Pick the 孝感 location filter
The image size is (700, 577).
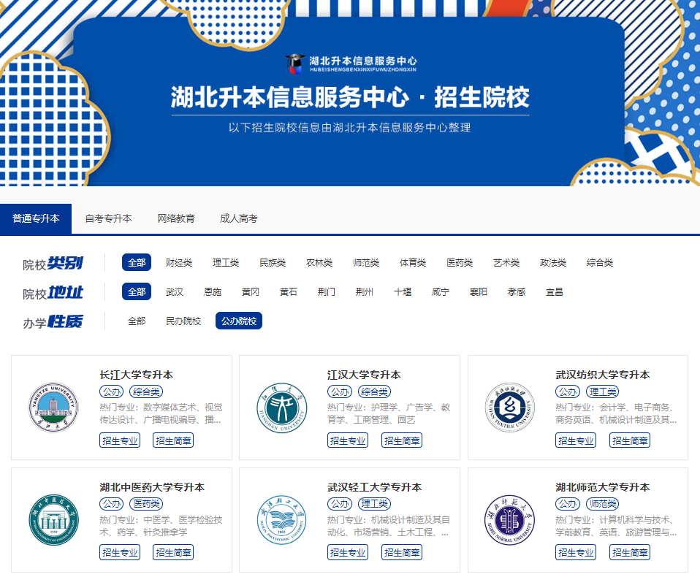(x=517, y=292)
